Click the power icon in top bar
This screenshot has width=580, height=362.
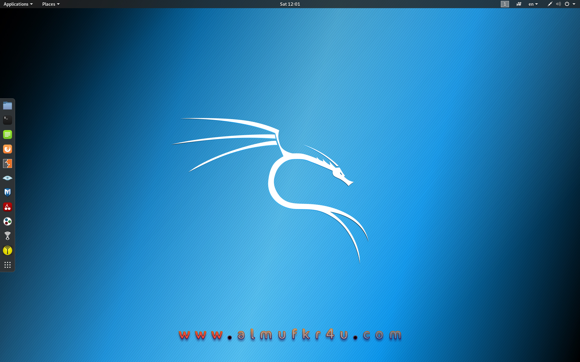pos(567,4)
